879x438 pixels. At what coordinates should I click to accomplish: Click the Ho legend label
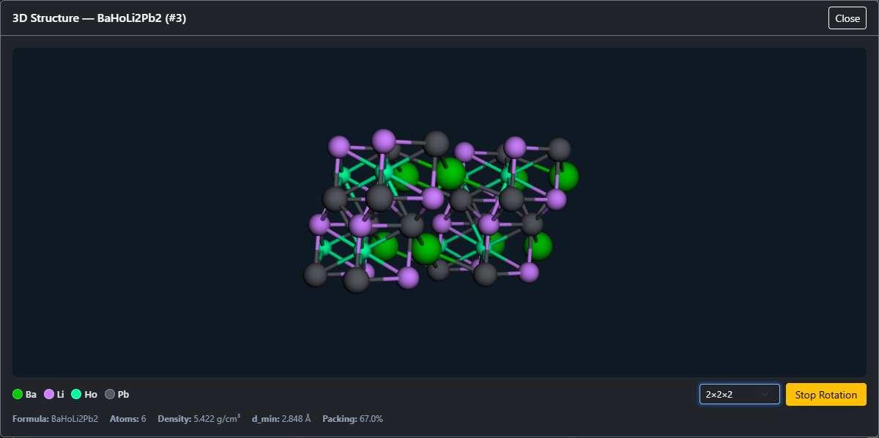click(91, 394)
